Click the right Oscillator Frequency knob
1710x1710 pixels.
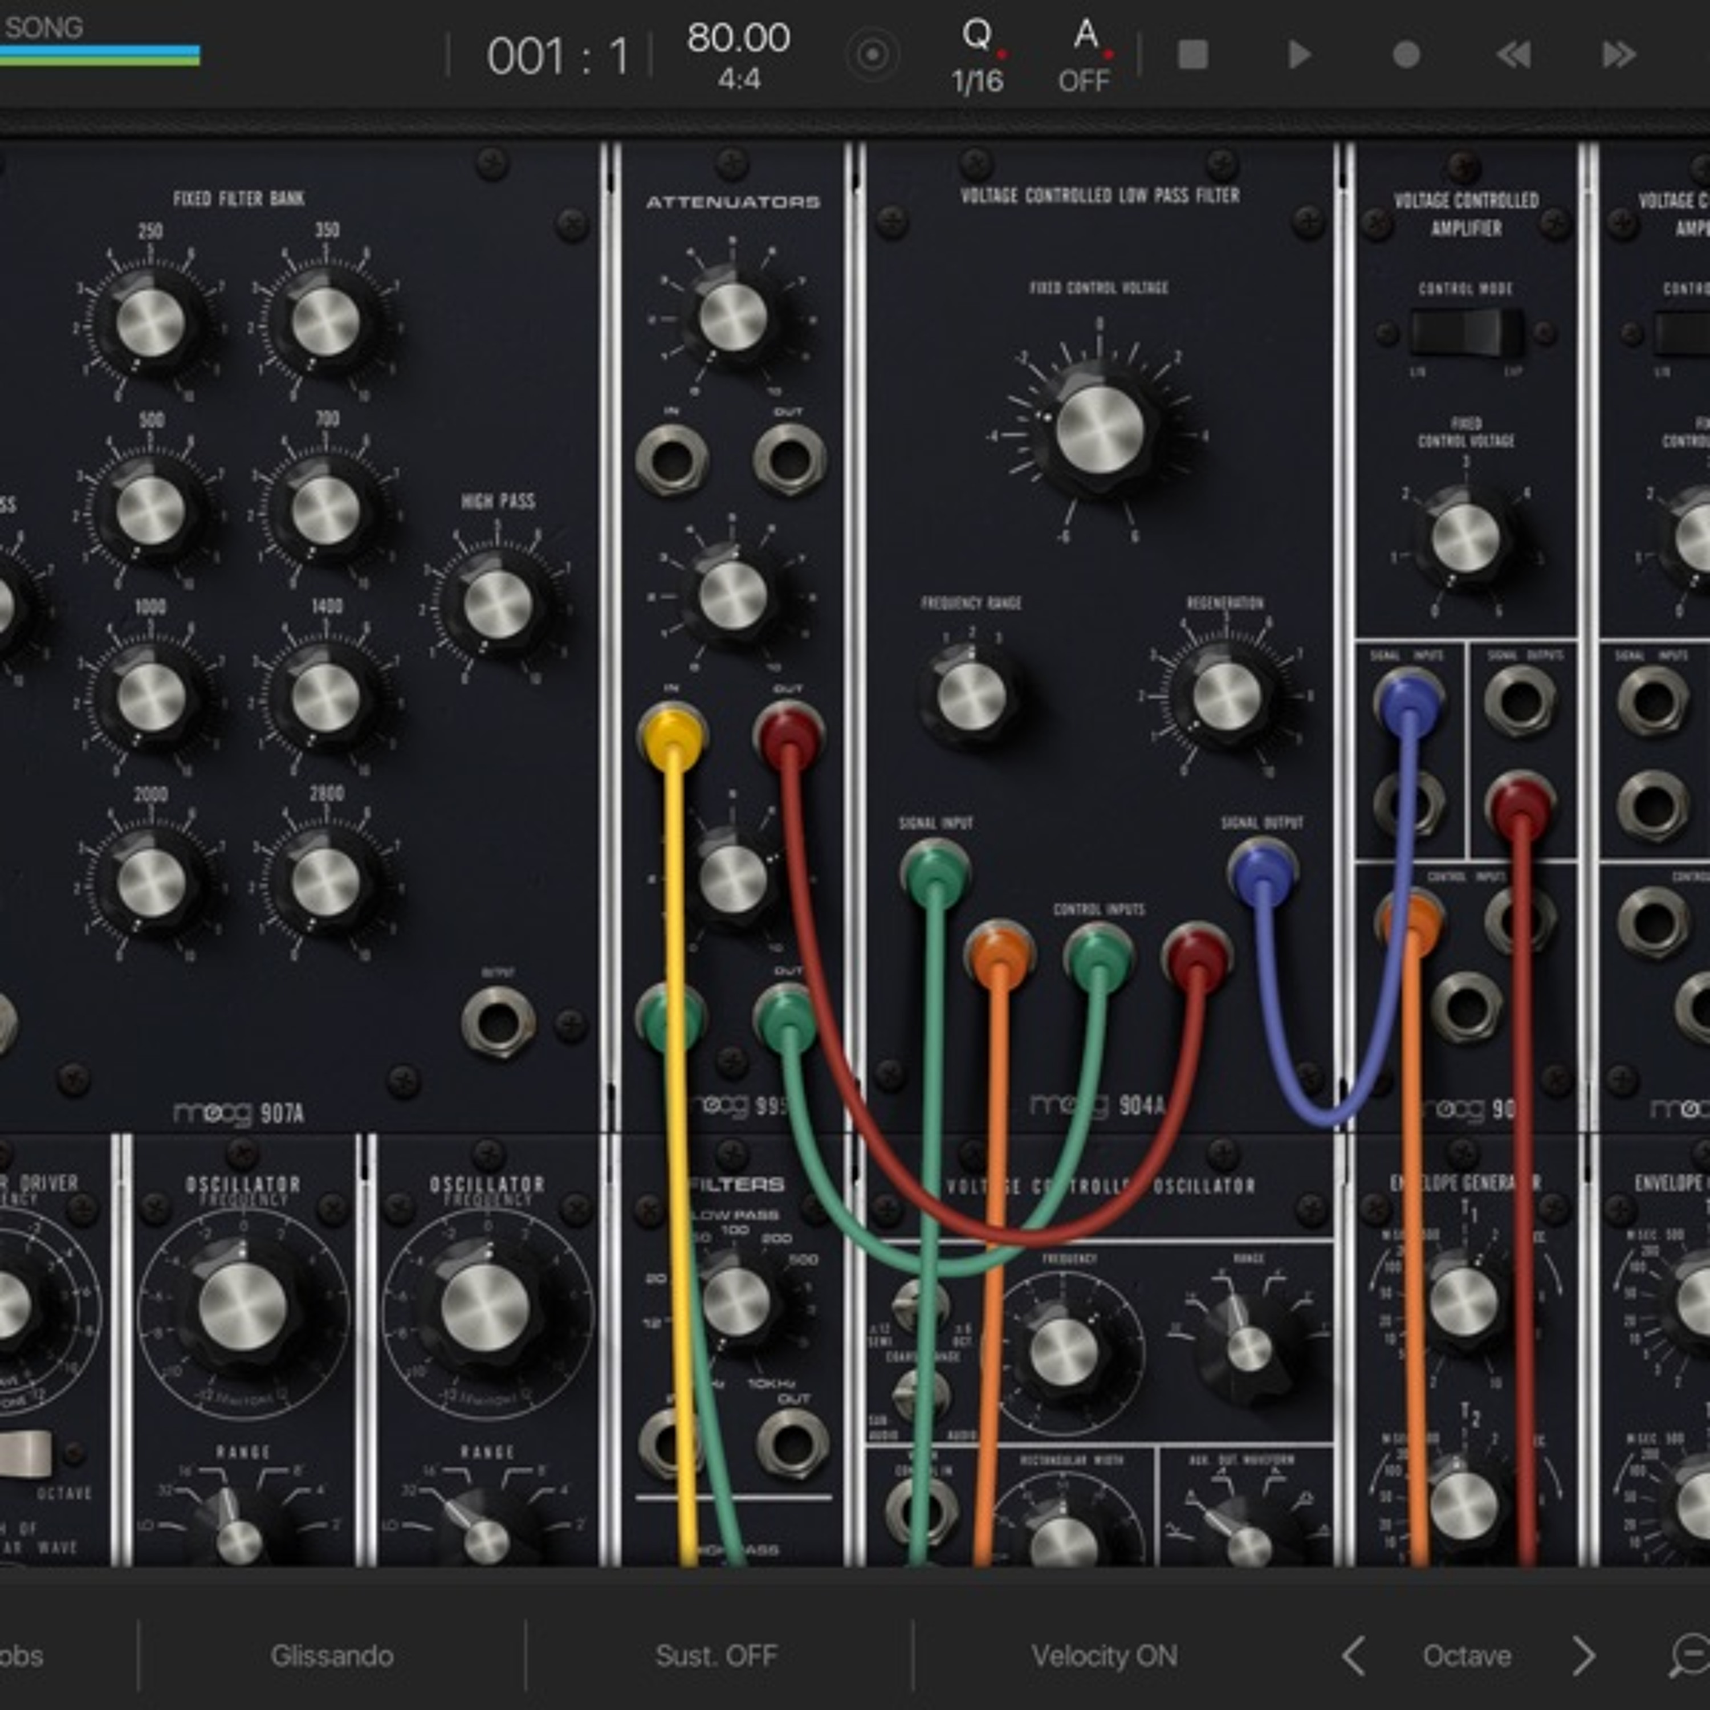[x=486, y=1306]
